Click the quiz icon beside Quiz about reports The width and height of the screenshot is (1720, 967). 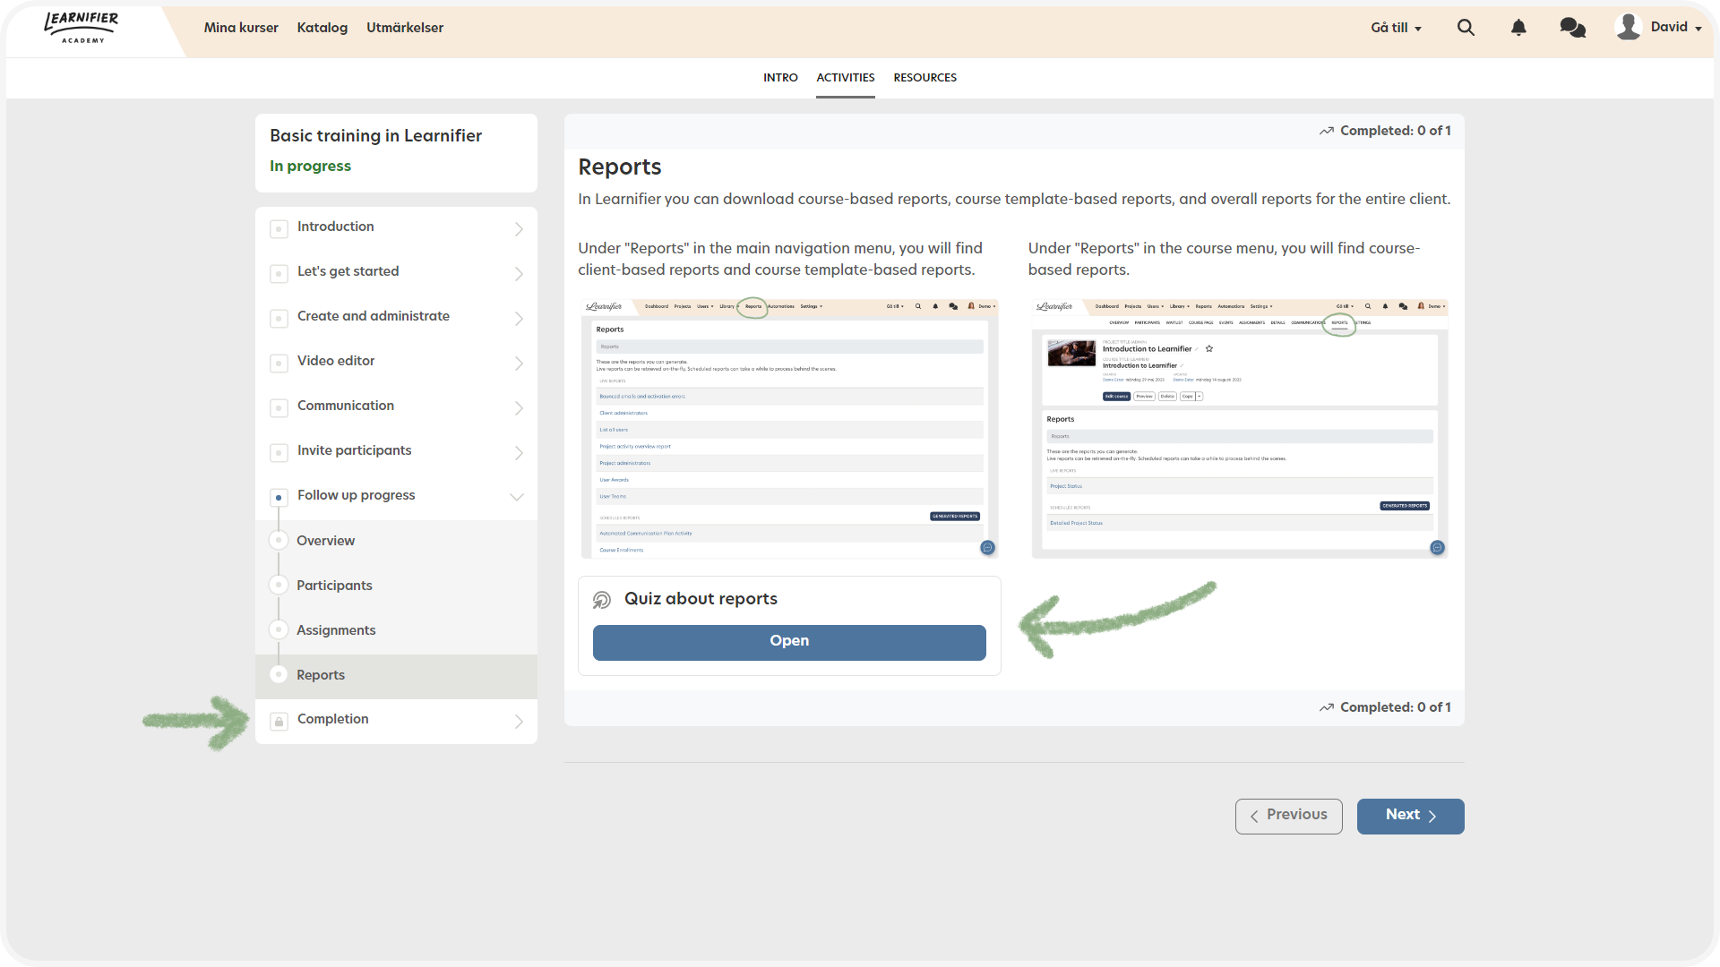pyautogui.click(x=602, y=600)
